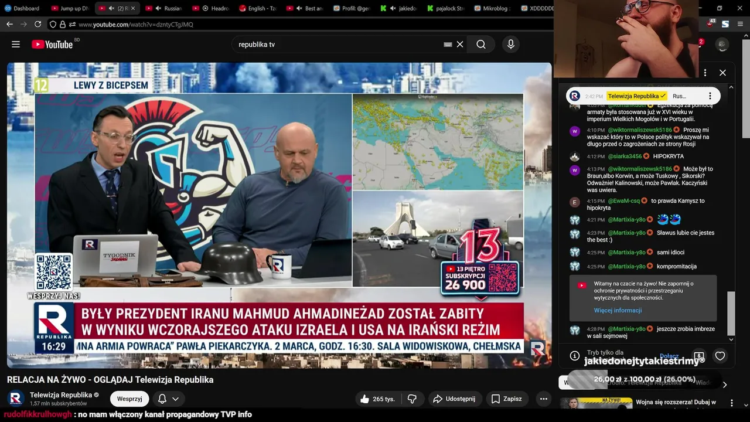750x422 pixels.
Task: Restore down the browser window
Action: point(720,8)
